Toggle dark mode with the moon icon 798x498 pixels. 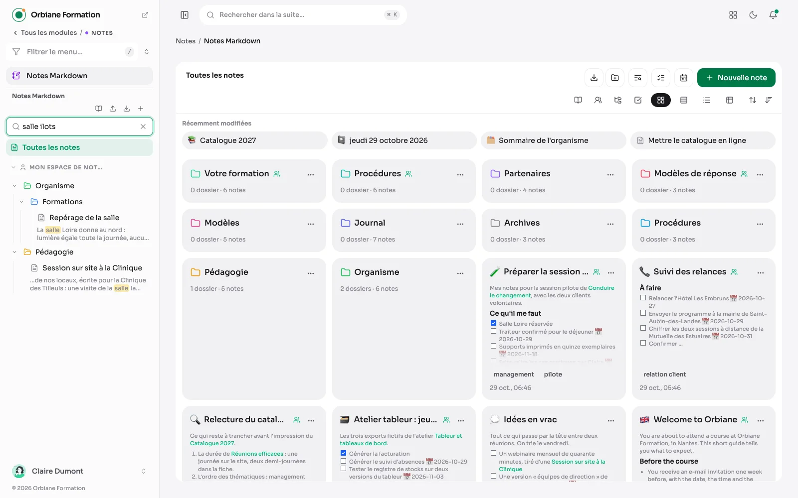pyautogui.click(x=753, y=15)
